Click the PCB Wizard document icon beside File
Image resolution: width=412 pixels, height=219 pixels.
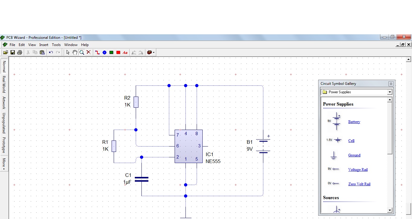(5, 45)
